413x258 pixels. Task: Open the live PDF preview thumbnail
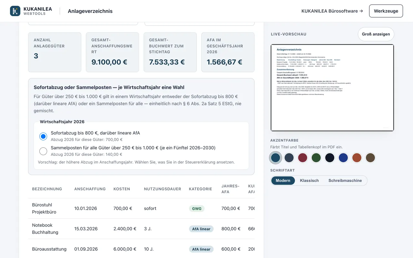tap(332, 88)
